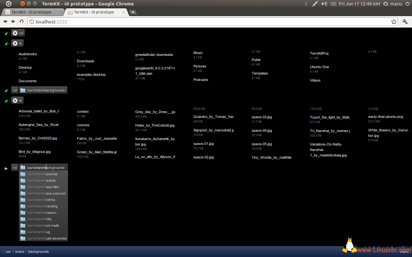This screenshot has height=257, width=412.
Task: Click the green checkmark beside the ls command
Action: click(6, 43)
